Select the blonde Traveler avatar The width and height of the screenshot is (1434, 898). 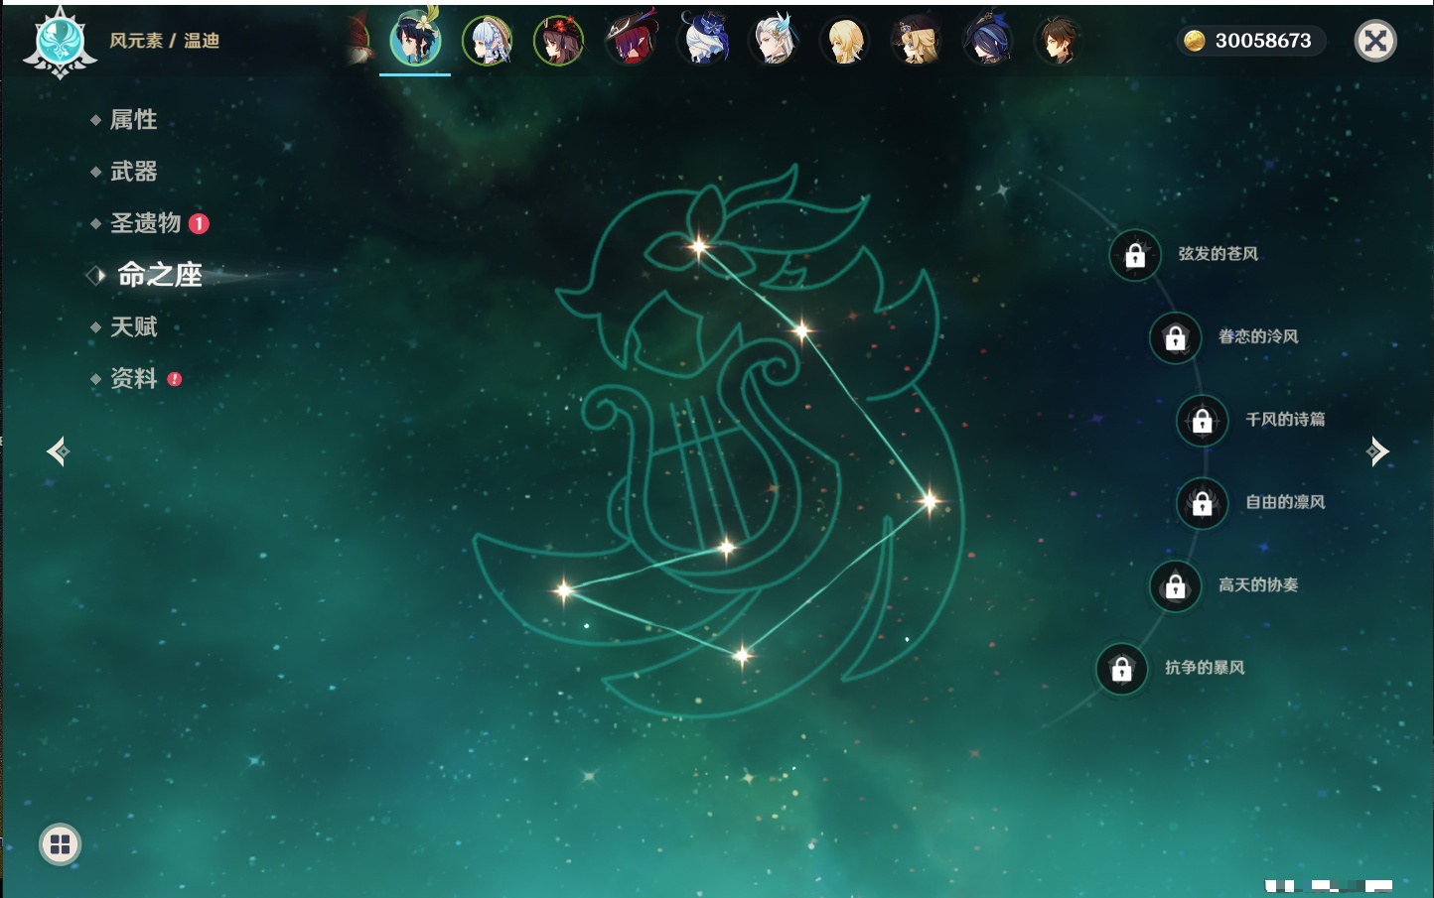[x=845, y=41]
